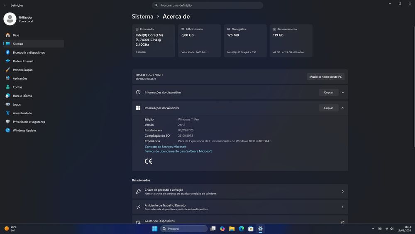This screenshot has height=234, width=415.
Task: Click the Procurar uma definição search field
Action: click(207, 5)
